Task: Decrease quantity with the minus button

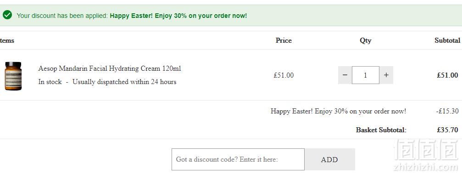Action: [x=345, y=75]
